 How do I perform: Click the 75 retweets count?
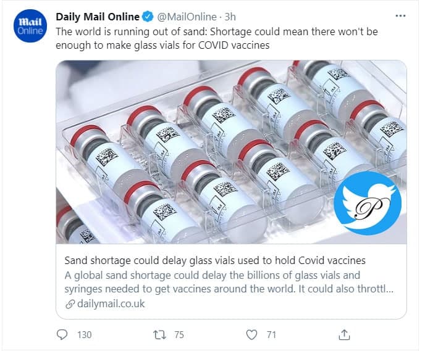179,334
